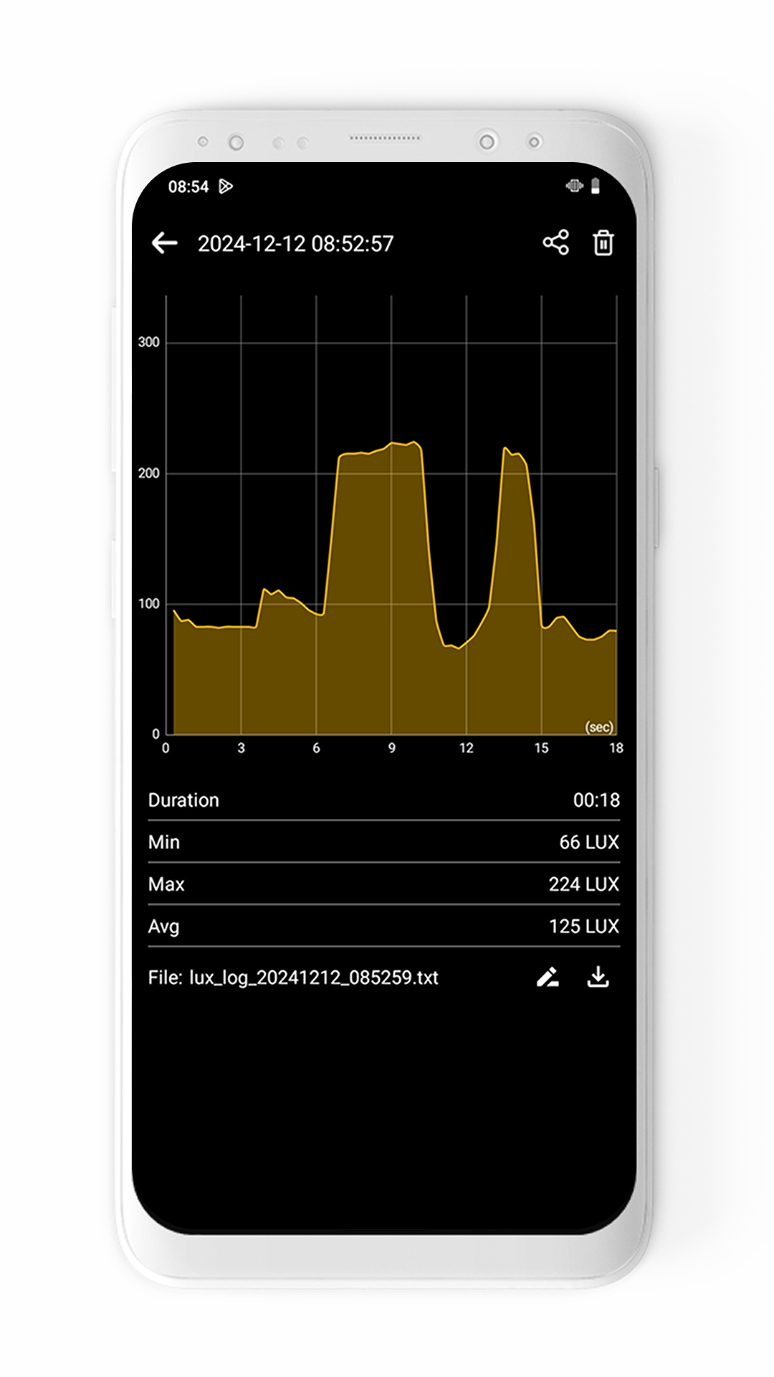Tap the 300 label on the Y axis
The image size is (774, 1377).
(x=148, y=342)
